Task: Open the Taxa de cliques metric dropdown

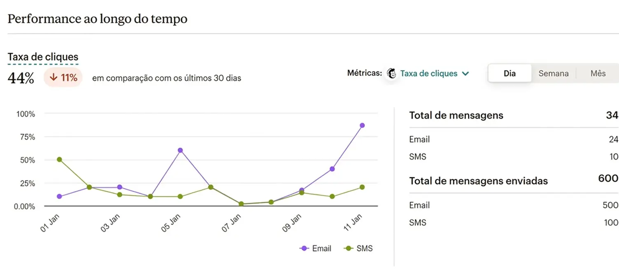Action: pyautogui.click(x=429, y=73)
